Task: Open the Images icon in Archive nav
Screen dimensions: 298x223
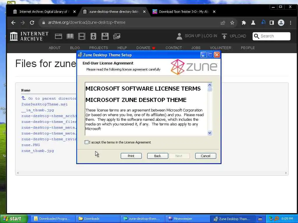Action: [116, 36]
